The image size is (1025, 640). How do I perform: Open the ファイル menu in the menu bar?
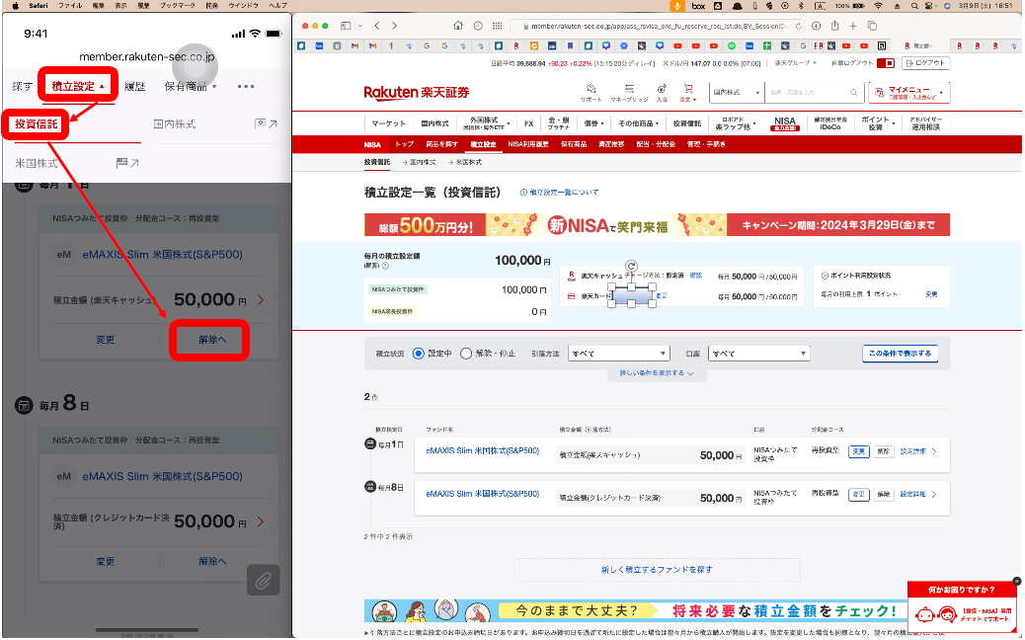click(70, 5)
